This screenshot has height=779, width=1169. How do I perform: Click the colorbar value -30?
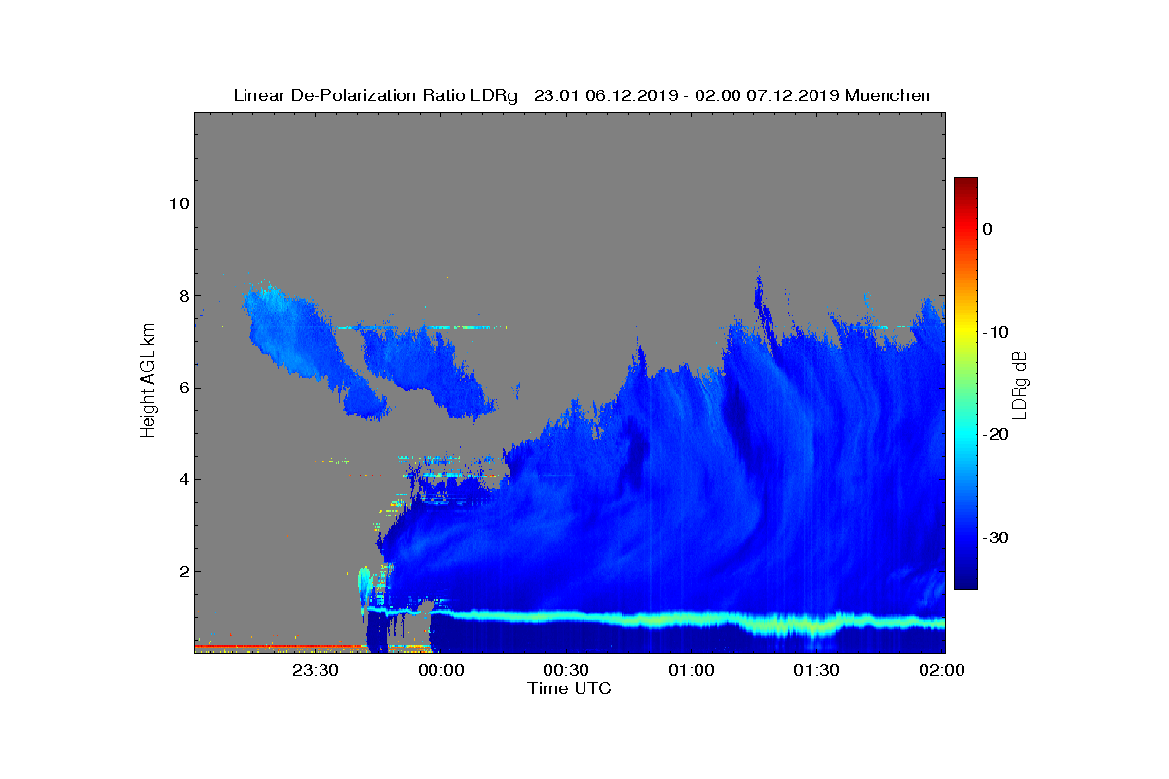tap(997, 538)
